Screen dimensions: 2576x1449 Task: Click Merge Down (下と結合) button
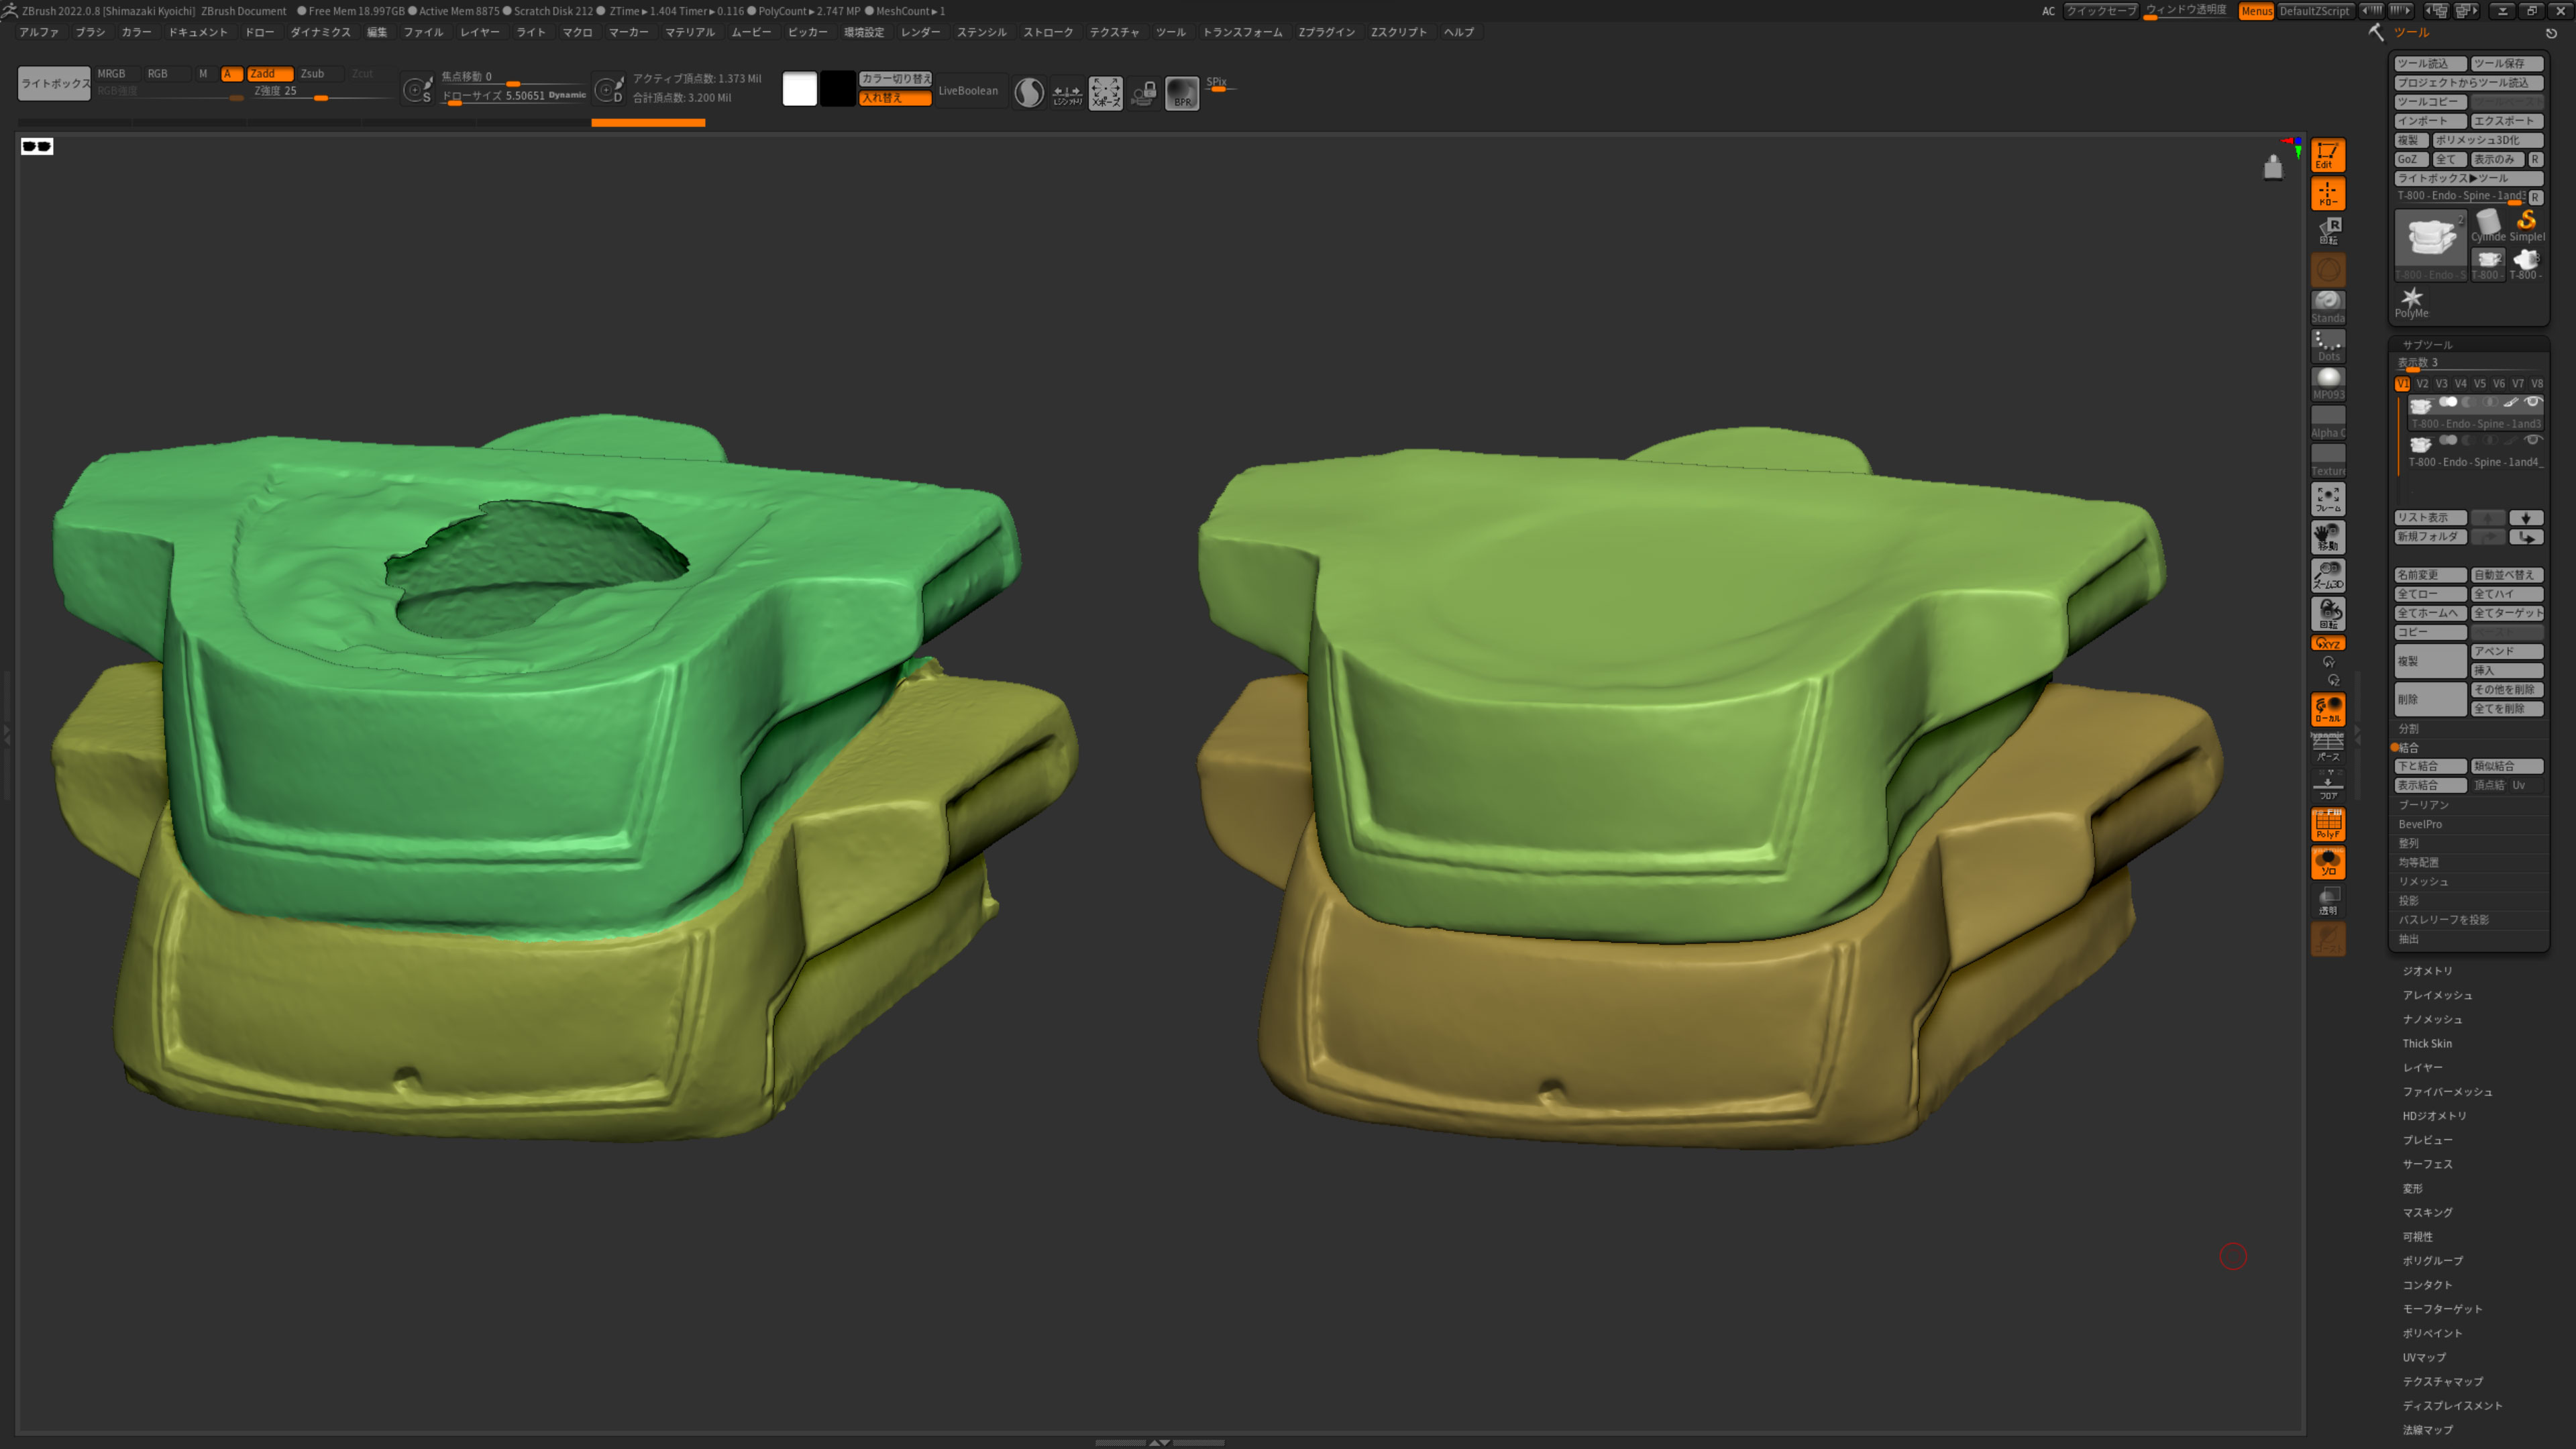point(2430,767)
